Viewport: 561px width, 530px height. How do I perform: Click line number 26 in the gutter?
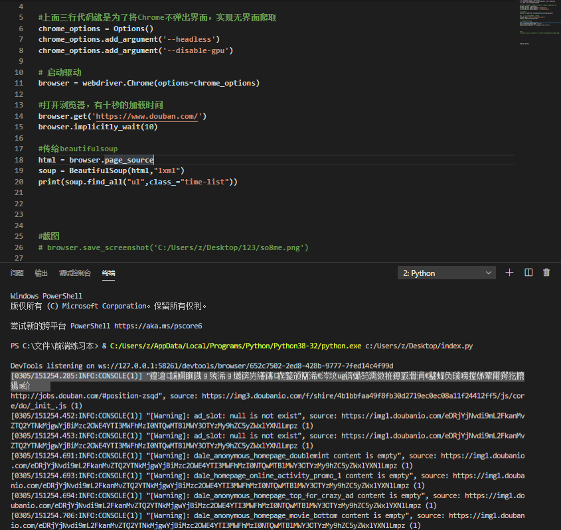point(19,247)
